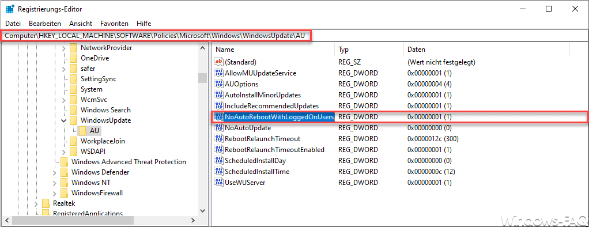Expand the Windows Defender tree node

(x=55, y=172)
